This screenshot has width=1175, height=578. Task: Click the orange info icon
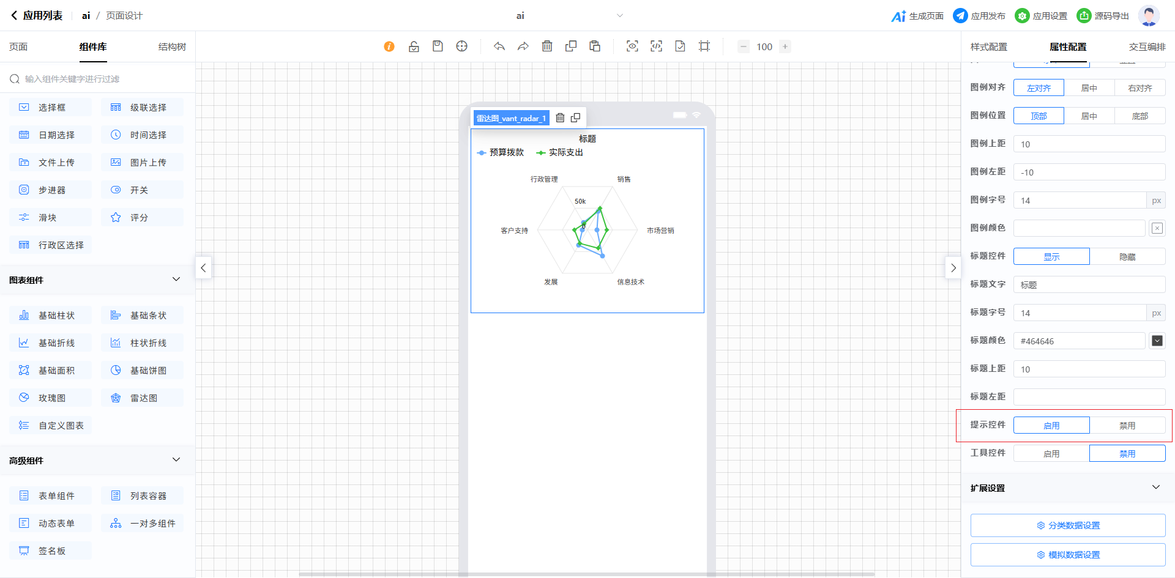[389, 46]
